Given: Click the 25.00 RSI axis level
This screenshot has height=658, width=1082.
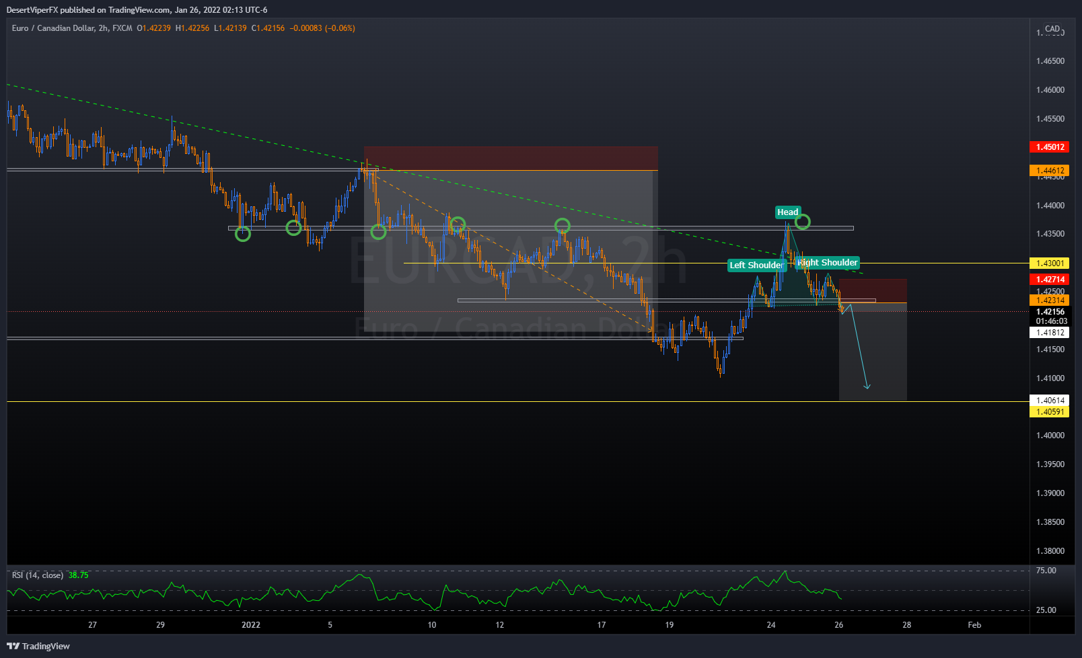Looking at the screenshot, I should click(x=1046, y=610).
